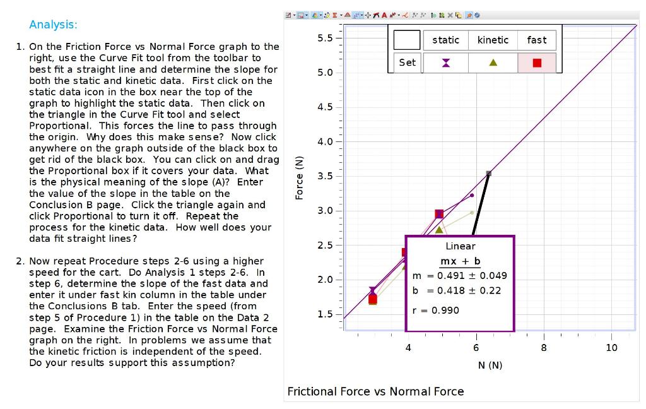Select the kinetic data triangle symbol
Viewport: 646px width, 409px height.
(493, 62)
